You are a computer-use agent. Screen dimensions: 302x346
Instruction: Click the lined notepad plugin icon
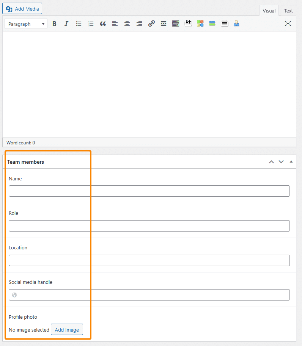[225, 23]
